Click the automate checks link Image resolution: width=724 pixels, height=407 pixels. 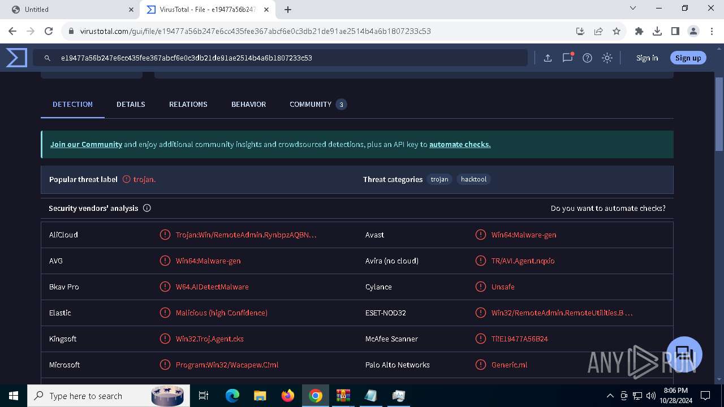point(460,144)
